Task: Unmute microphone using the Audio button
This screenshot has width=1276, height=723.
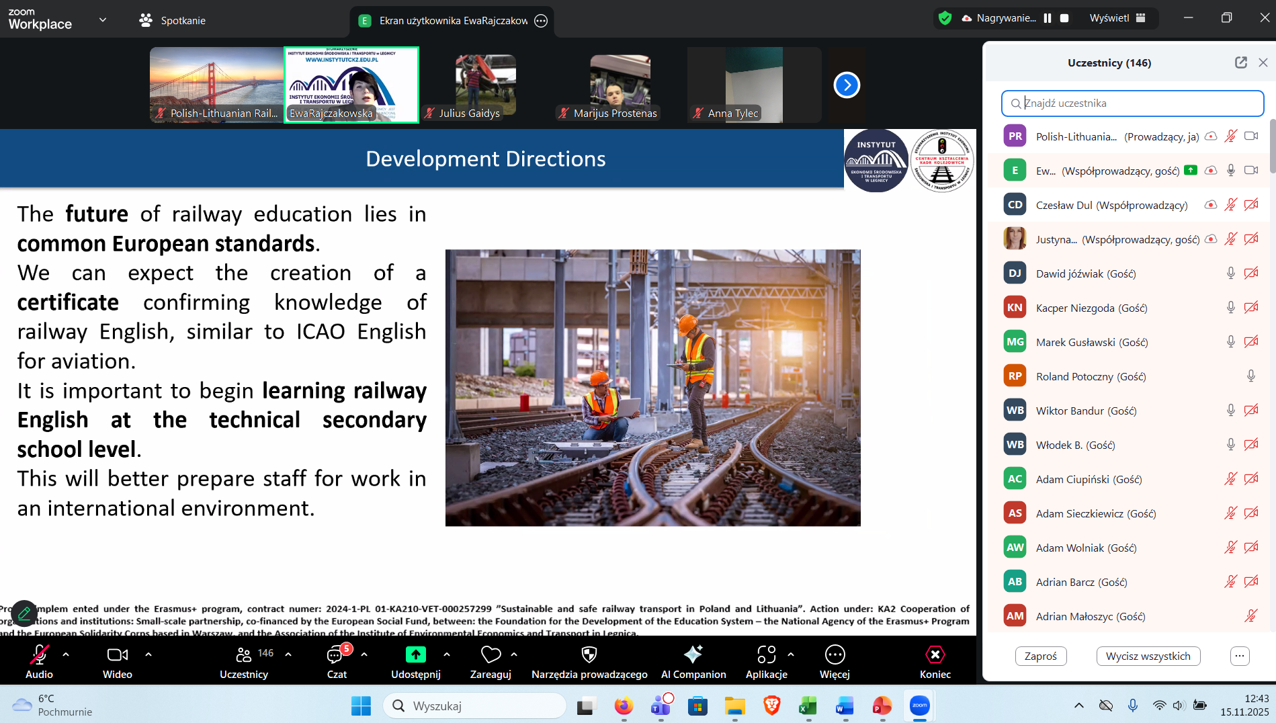Action: (x=39, y=655)
